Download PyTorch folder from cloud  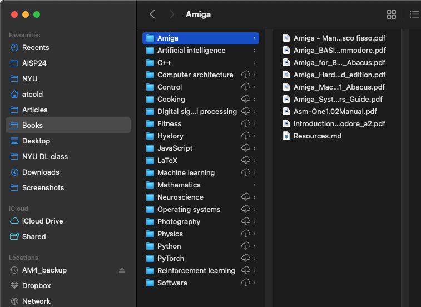tap(246, 258)
